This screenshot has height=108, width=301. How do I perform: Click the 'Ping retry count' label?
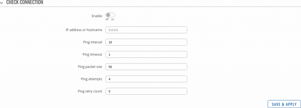pyautogui.click(x=90, y=91)
